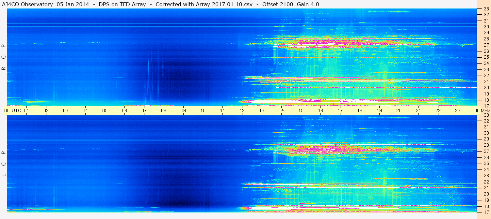491x219 pixels.
Task: Select the 01 hour tick on time axis
Action: (x=26, y=110)
